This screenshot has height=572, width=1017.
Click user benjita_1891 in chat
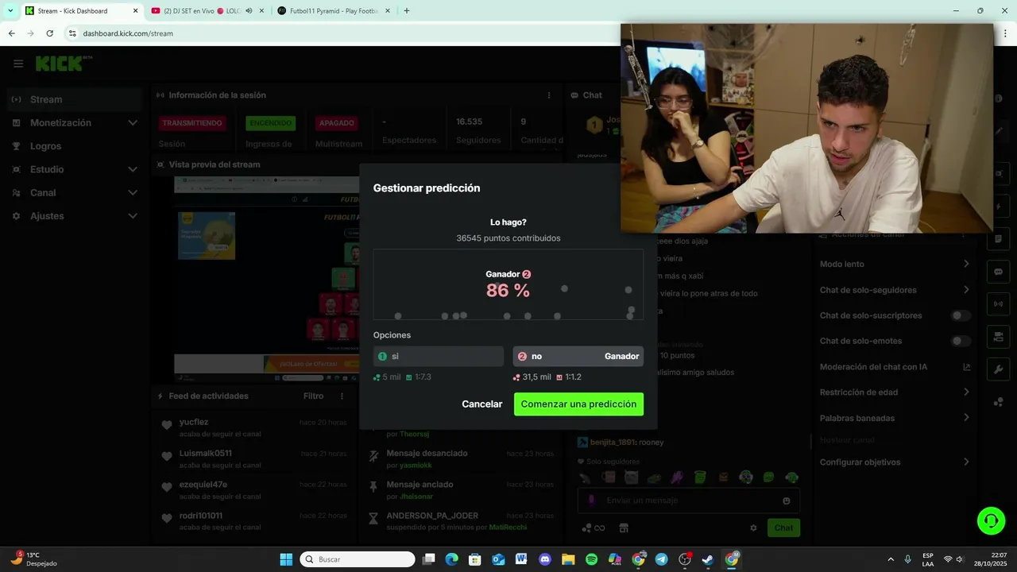(613, 443)
